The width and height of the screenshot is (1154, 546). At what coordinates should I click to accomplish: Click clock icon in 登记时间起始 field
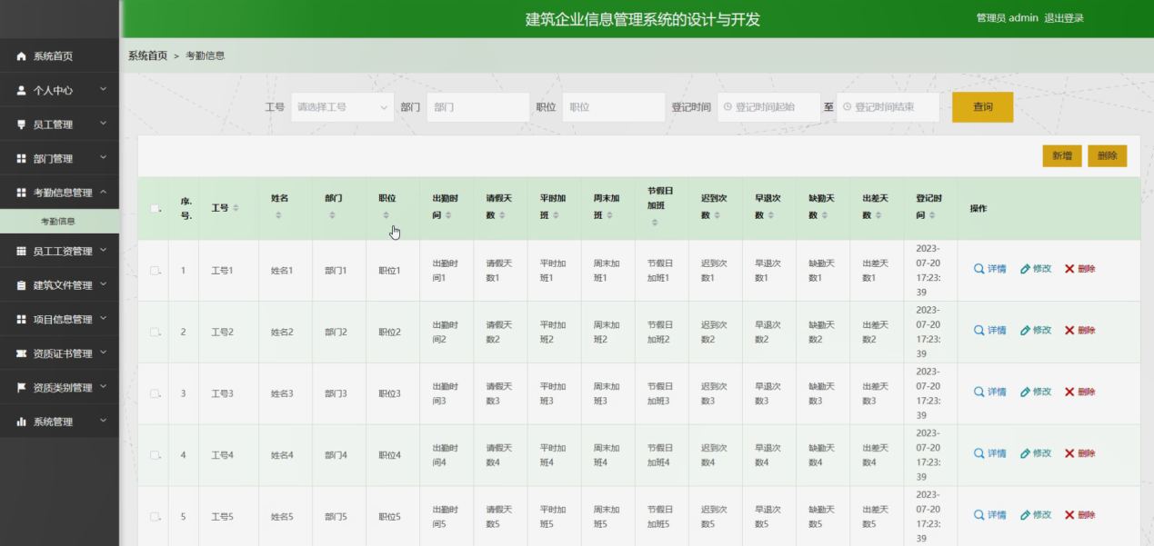pos(728,107)
